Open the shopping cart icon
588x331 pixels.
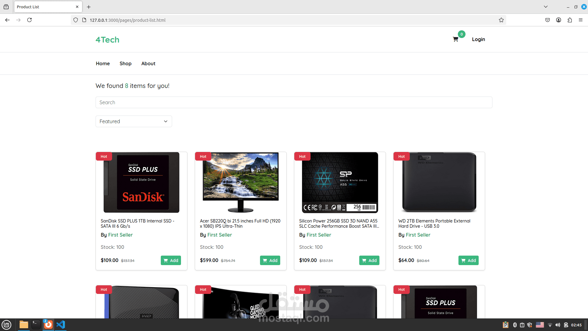(455, 39)
